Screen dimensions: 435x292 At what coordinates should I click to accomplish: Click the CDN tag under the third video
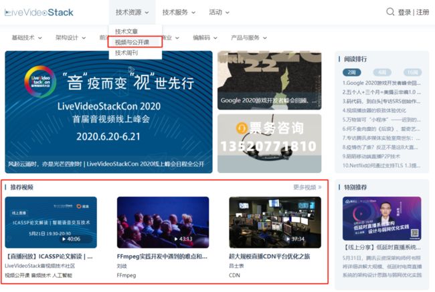(234, 275)
